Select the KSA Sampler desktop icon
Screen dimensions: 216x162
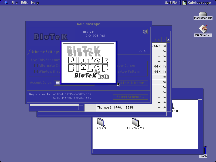coord(203,31)
